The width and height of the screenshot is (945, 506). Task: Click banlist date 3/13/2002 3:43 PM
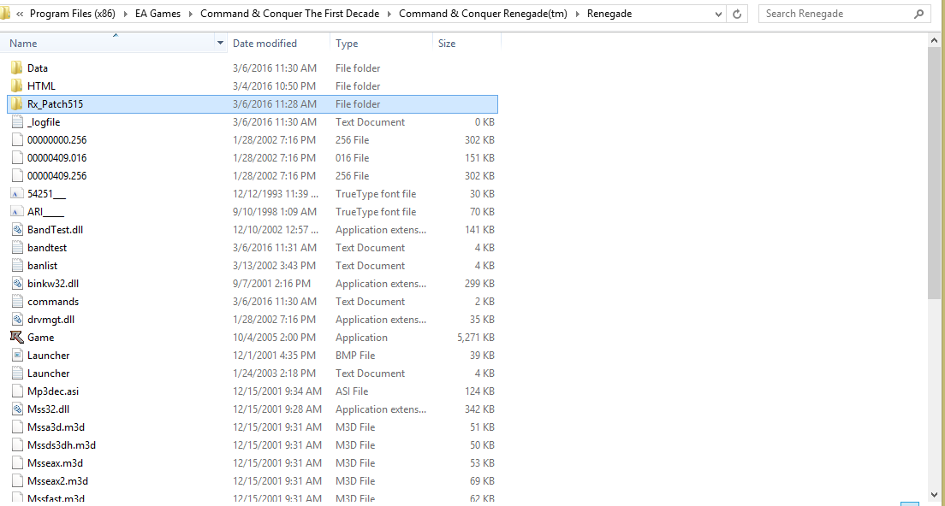274,266
